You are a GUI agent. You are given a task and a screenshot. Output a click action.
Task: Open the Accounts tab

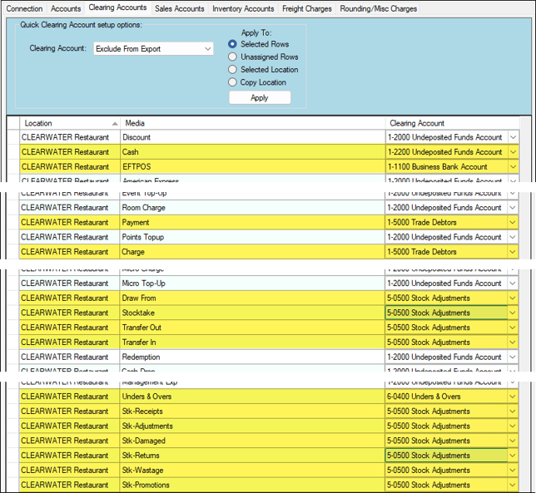pyautogui.click(x=66, y=8)
